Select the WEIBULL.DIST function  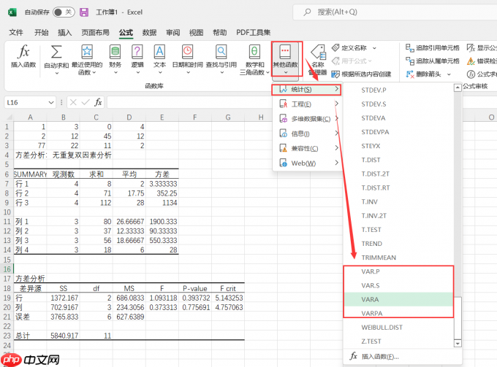coord(398,327)
